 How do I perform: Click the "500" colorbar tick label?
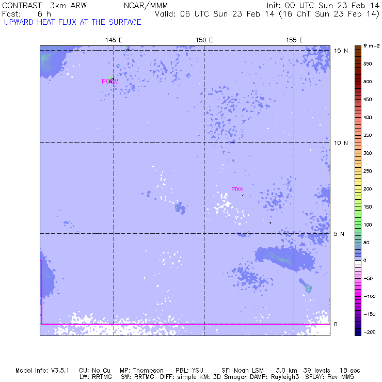click(x=368, y=82)
